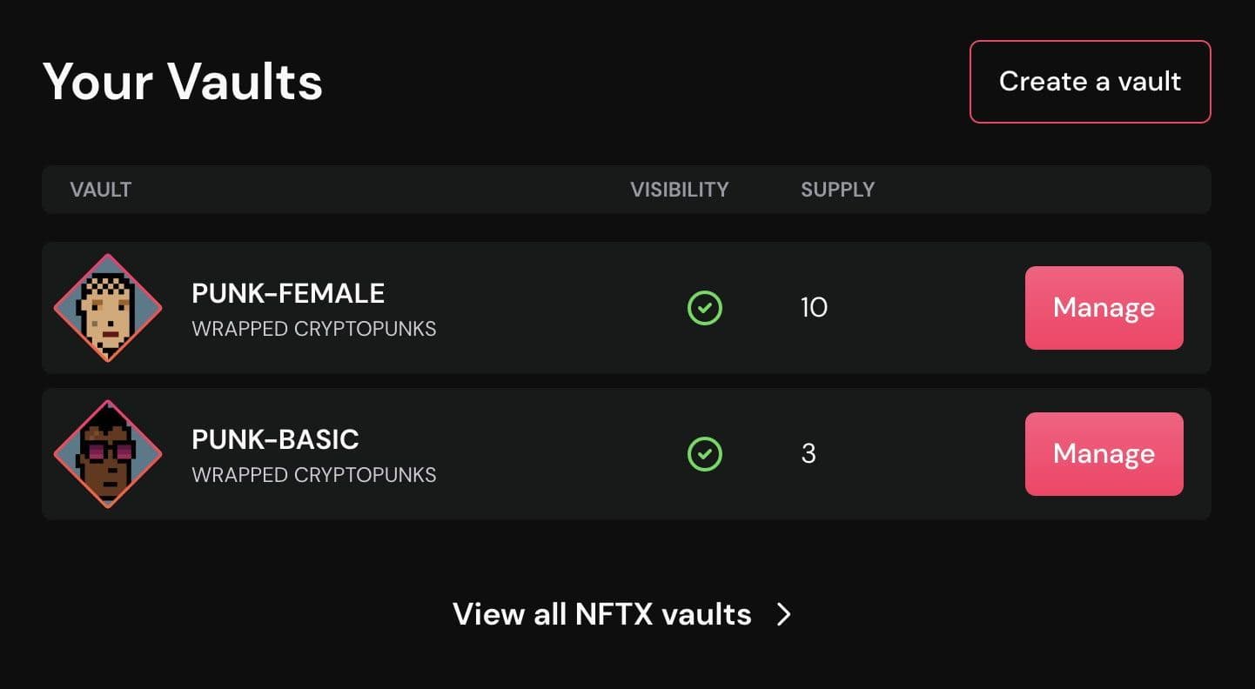
Task: Click the chevron arrow beside View all NFTX vaults
Action: click(784, 614)
